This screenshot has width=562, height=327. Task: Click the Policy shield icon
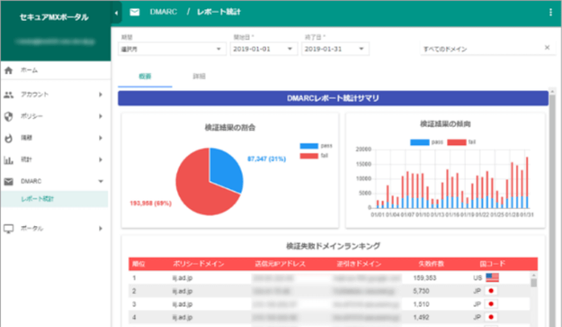[9, 116]
